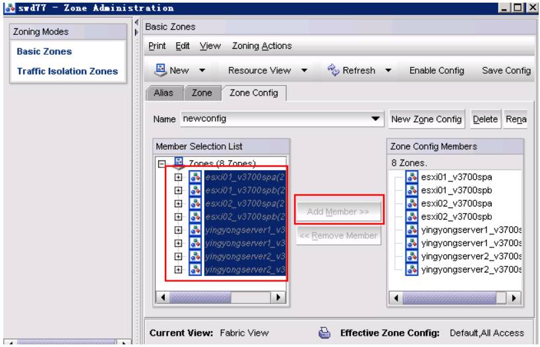The image size is (540, 347).
Task: Open the Edit menu
Action: 183,46
